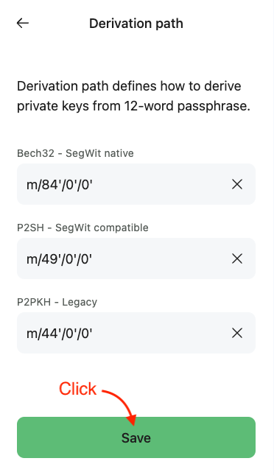
Task: Focus the P2PKH Legacy input field
Action: click(136, 333)
